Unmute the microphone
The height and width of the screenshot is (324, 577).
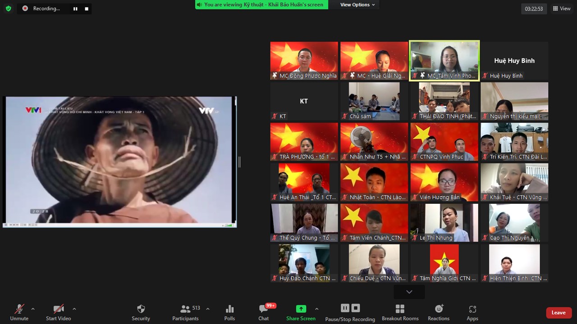[19, 312]
